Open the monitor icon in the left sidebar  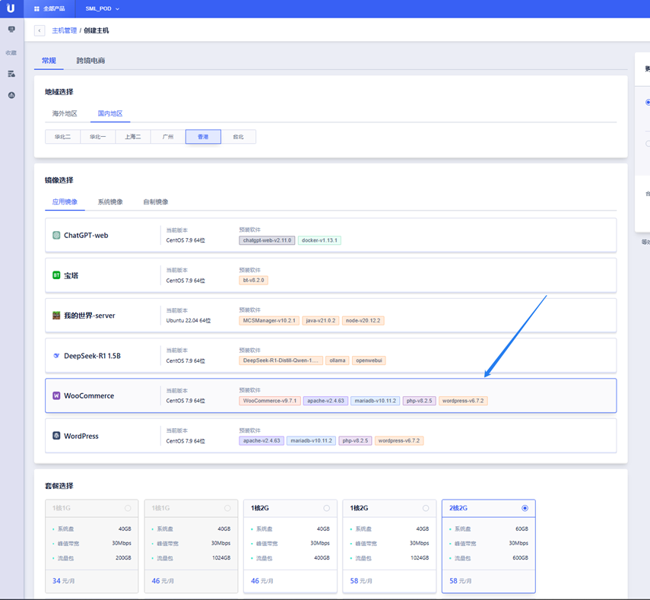pyautogui.click(x=11, y=30)
